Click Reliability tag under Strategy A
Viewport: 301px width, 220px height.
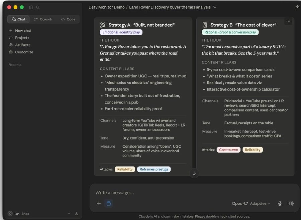[125, 169]
